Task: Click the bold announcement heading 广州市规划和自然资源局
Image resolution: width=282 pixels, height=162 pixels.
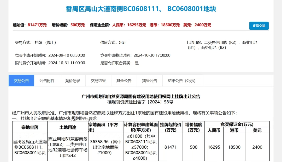Action: click(x=141, y=97)
